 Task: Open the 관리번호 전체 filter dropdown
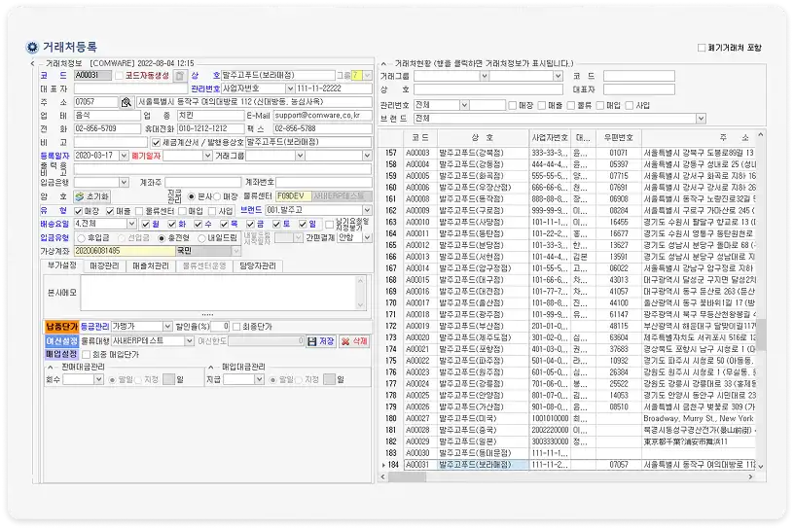[464, 105]
